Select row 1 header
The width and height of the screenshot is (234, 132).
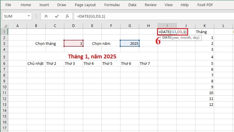[4, 32]
